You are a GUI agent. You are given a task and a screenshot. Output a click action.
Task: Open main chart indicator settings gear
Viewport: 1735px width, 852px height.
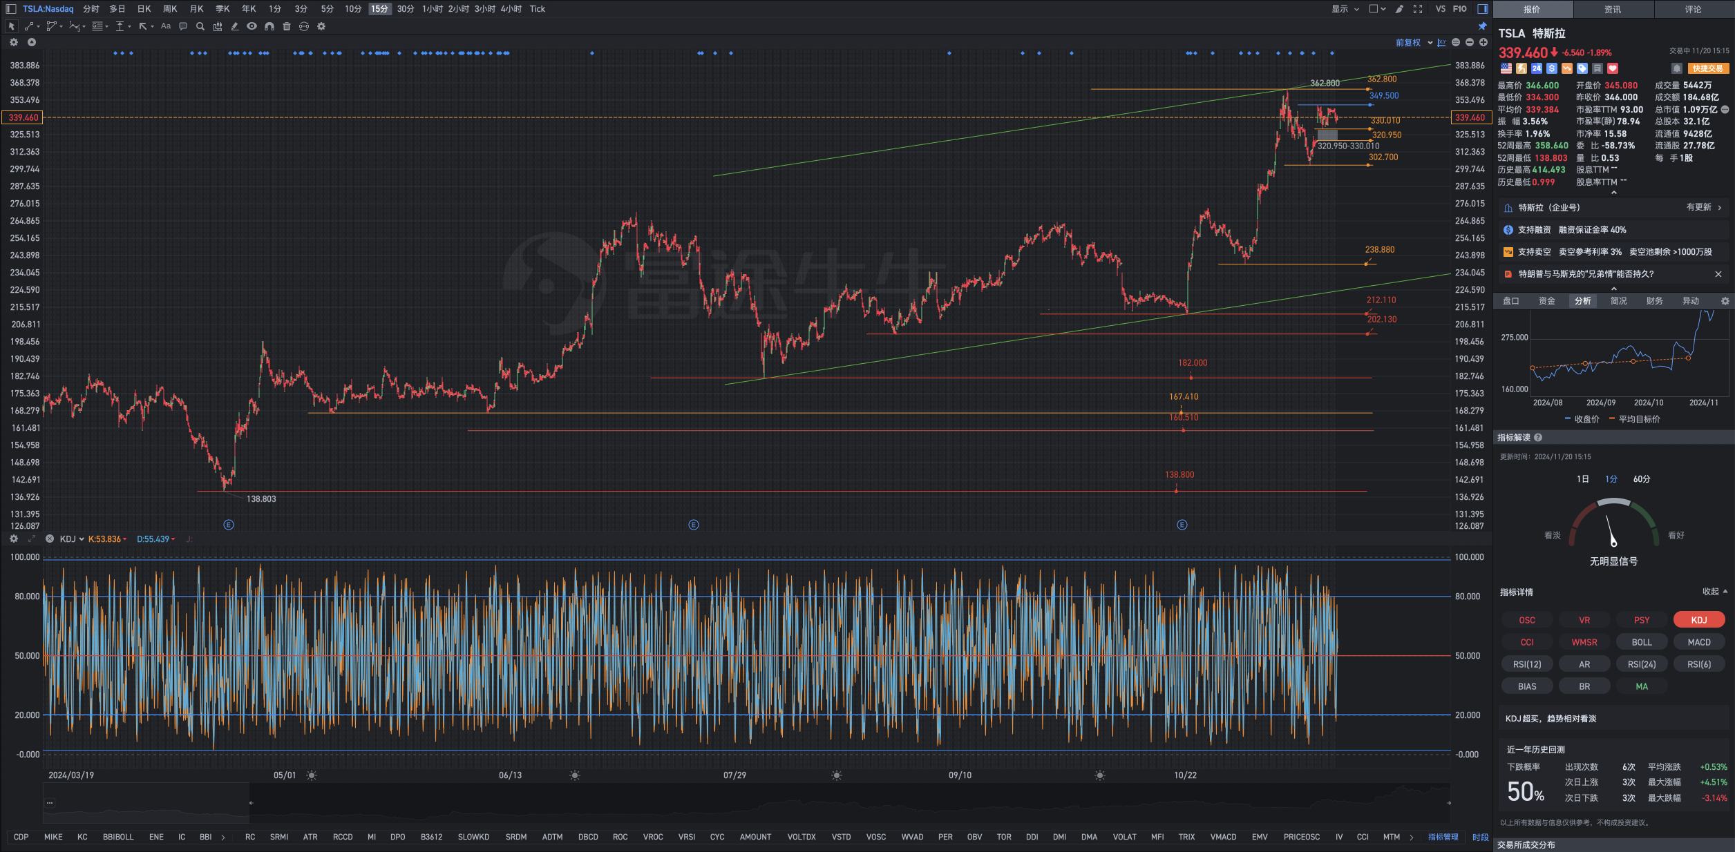coord(13,43)
